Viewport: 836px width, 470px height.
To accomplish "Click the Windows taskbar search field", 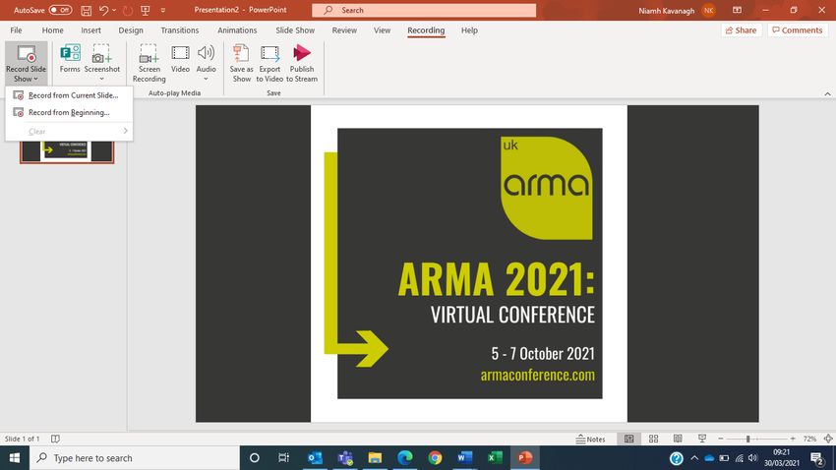I will pyautogui.click(x=135, y=458).
